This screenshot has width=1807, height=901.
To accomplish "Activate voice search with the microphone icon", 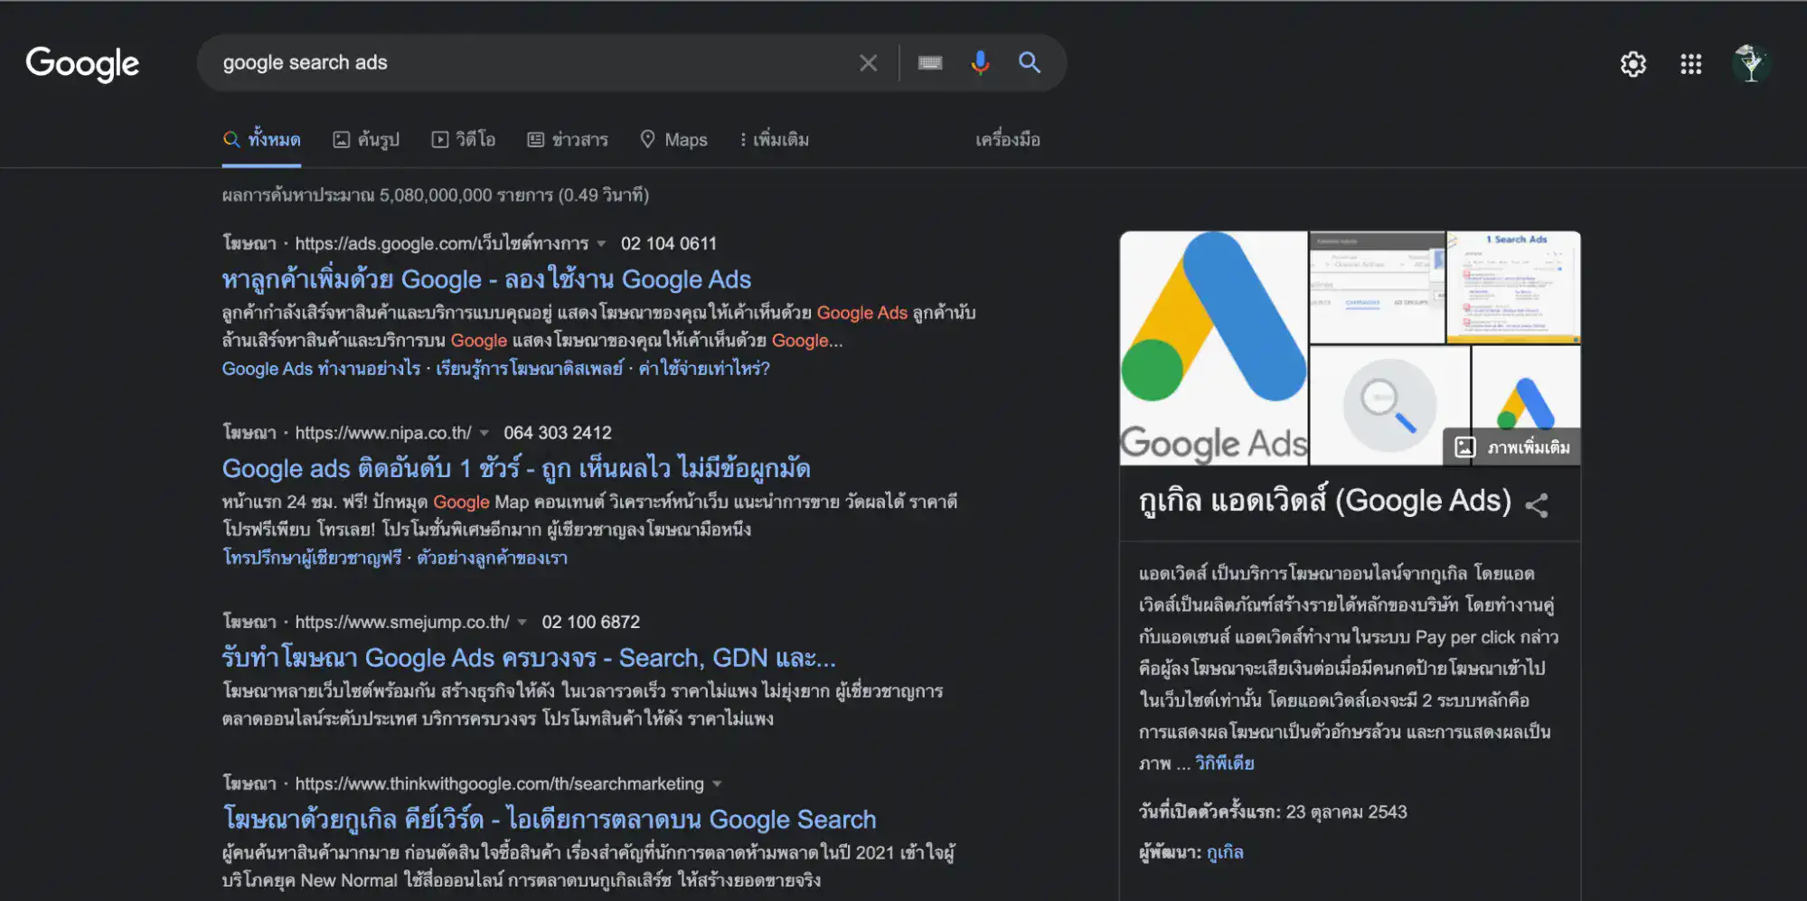I will point(979,62).
